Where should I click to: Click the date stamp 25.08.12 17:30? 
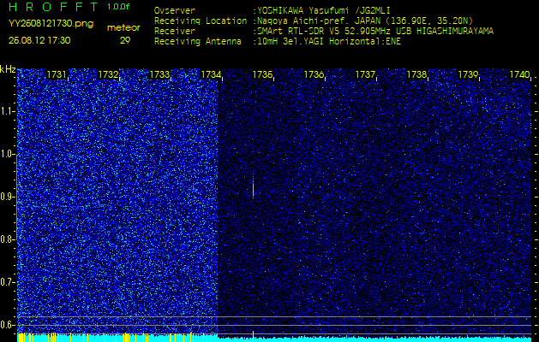click(x=39, y=40)
